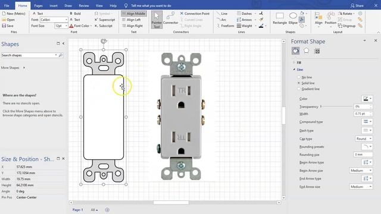Click the Rounding size field

(363, 155)
